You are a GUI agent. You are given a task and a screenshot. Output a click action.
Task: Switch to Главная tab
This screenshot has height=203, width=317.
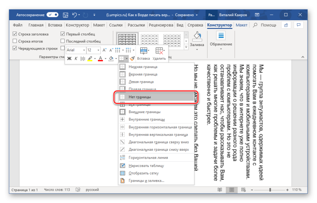[x=36, y=25]
